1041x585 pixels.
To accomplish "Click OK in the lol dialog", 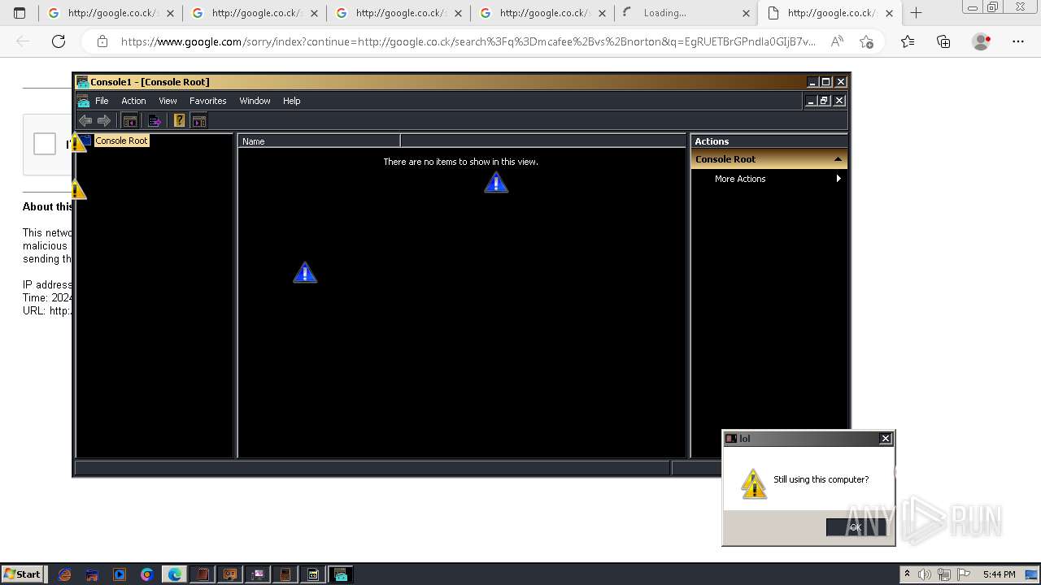I will (x=856, y=527).
